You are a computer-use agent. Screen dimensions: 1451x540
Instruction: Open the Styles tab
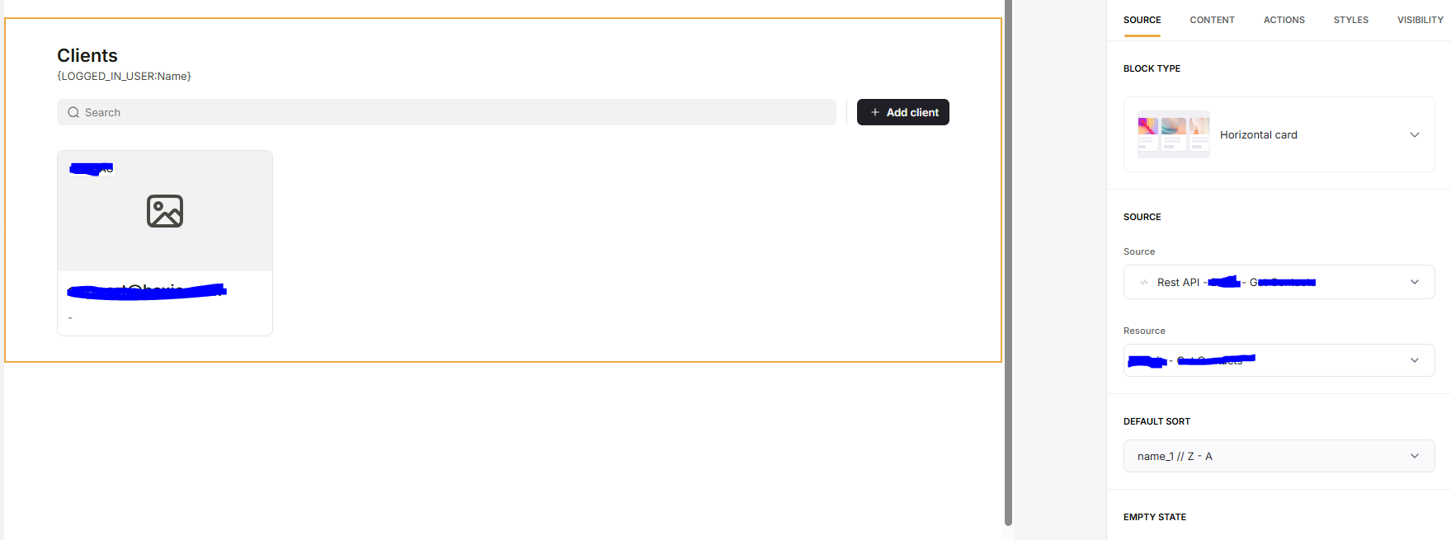coord(1350,20)
